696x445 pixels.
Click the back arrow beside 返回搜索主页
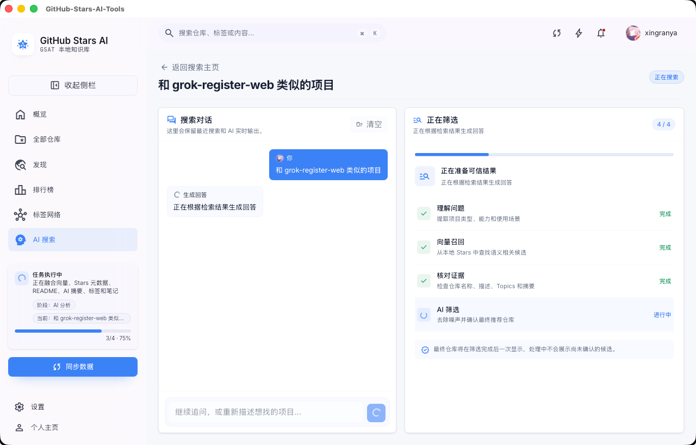coord(164,67)
